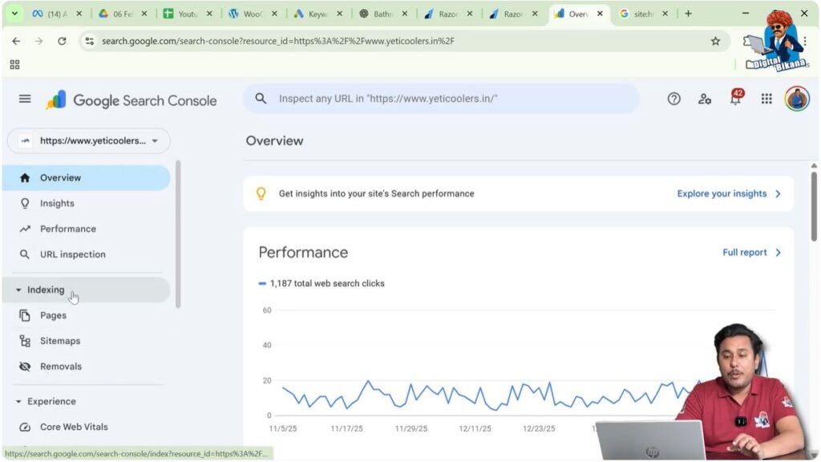Screen dimensions: 821x462
Task: Open the Google apps grid
Action: pyautogui.click(x=766, y=99)
